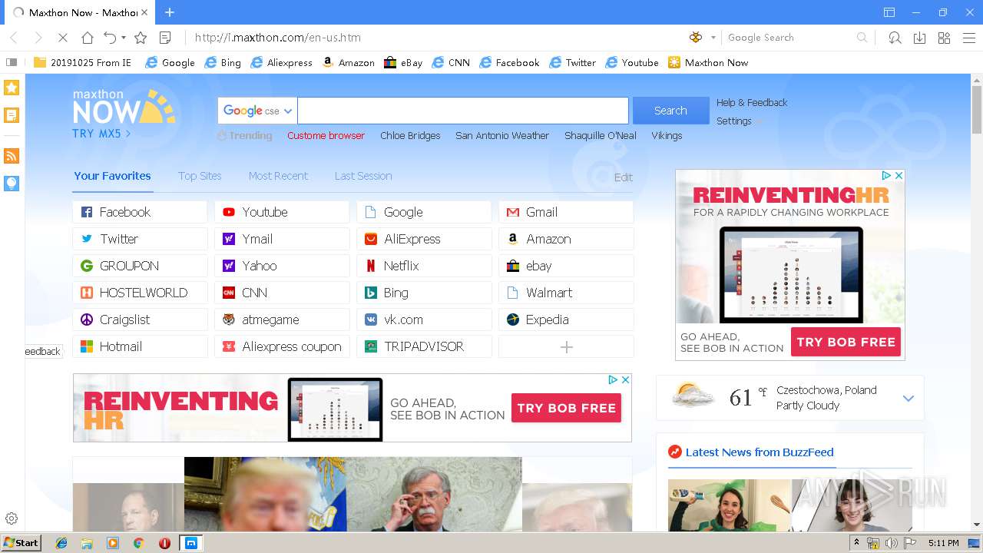Open Gmail favorite tile
This screenshot has height=553, width=983.
566,212
